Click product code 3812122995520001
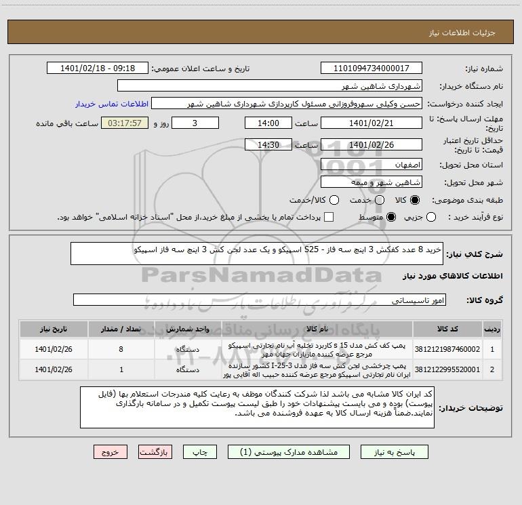The image size is (522, 505). click(447, 369)
